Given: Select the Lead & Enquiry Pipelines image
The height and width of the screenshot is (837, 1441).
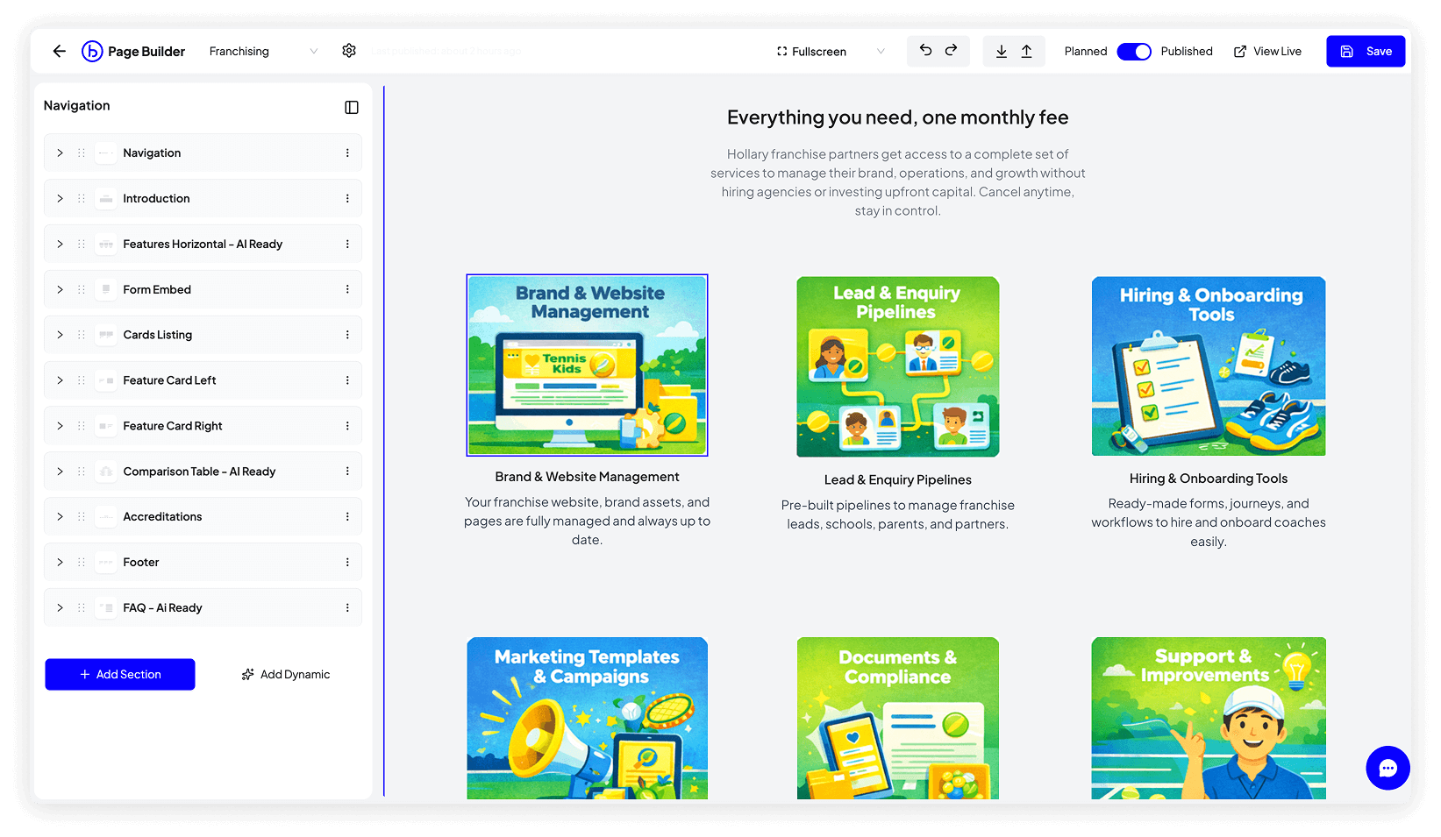Looking at the screenshot, I should tap(897, 366).
